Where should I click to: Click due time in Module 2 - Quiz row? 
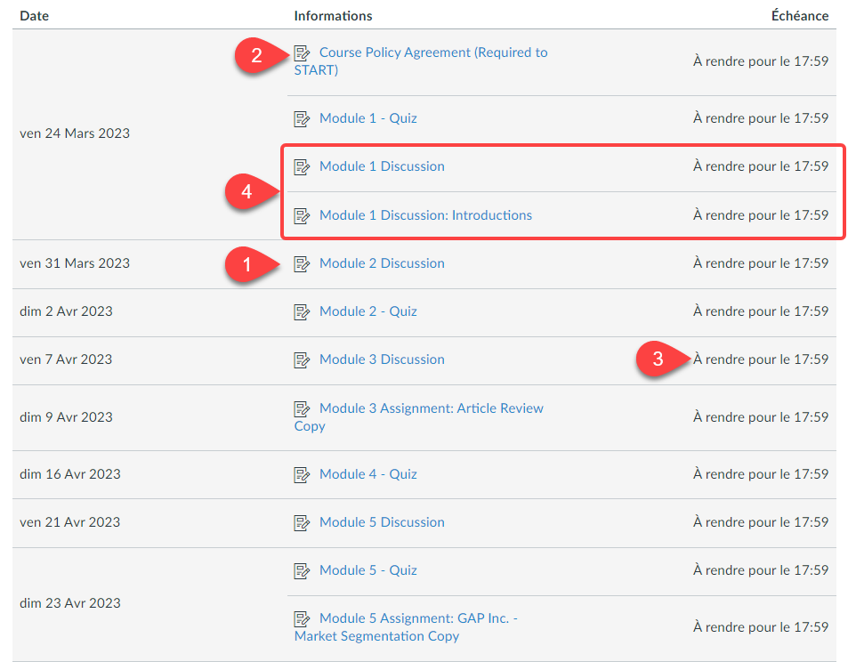tap(761, 311)
